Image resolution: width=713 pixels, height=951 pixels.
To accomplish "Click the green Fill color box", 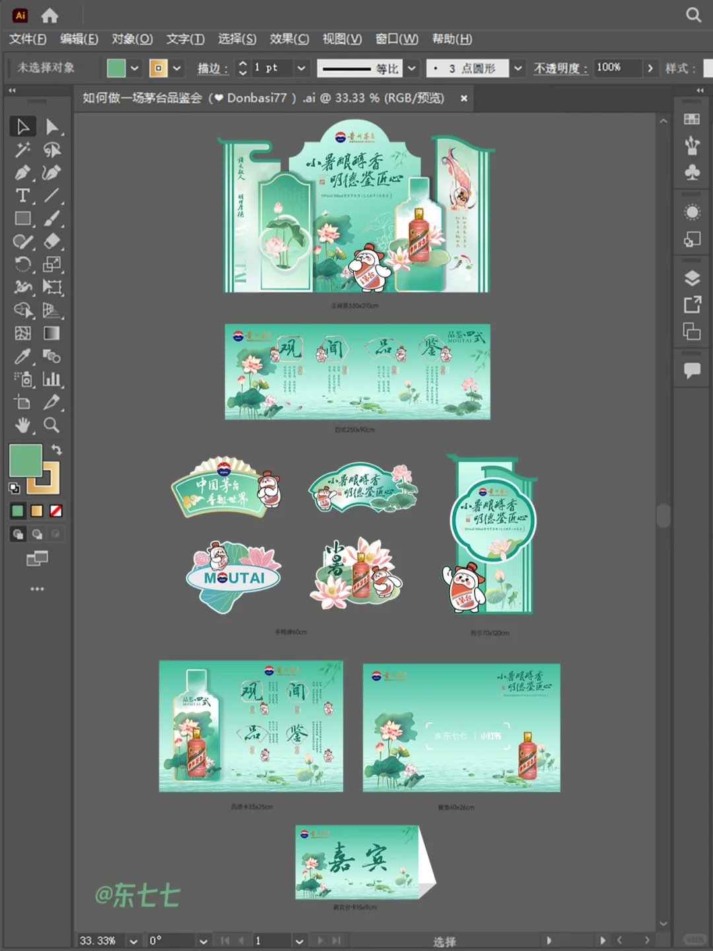I will coord(26,460).
